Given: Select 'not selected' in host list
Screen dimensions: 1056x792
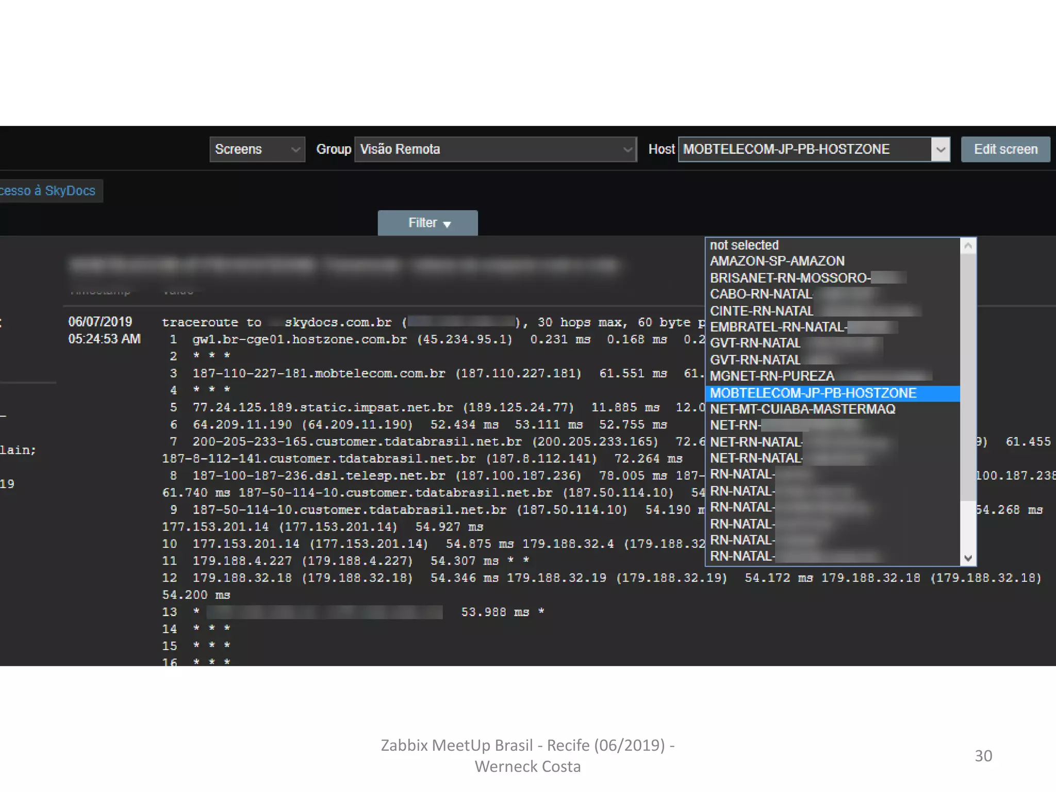Looking at the screenshot, I should (x=744, y=245).
